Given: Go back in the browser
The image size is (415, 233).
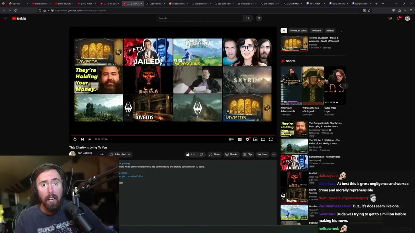Looking at the screenshot, I should (x=4, y=10).
